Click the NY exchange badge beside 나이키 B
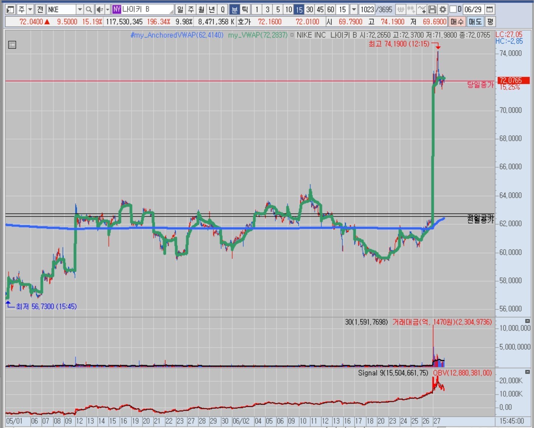 coord(117,9)
